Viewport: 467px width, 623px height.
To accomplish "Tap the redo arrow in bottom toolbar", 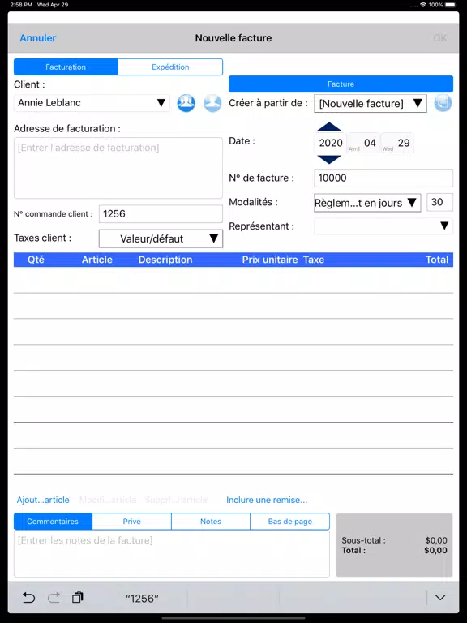I will click(x=54, y=598).
